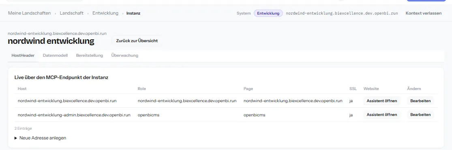Viewport: 452px width, 150px height.
Task: Switch to the HostHeader tab
Action: pos(23,56)
